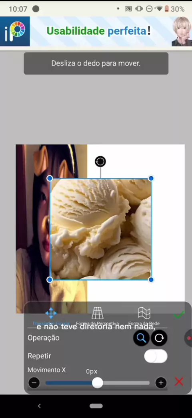Select the Forma de Perspetiva grid icon
The image size is (192, 418).
coord(97,313)
